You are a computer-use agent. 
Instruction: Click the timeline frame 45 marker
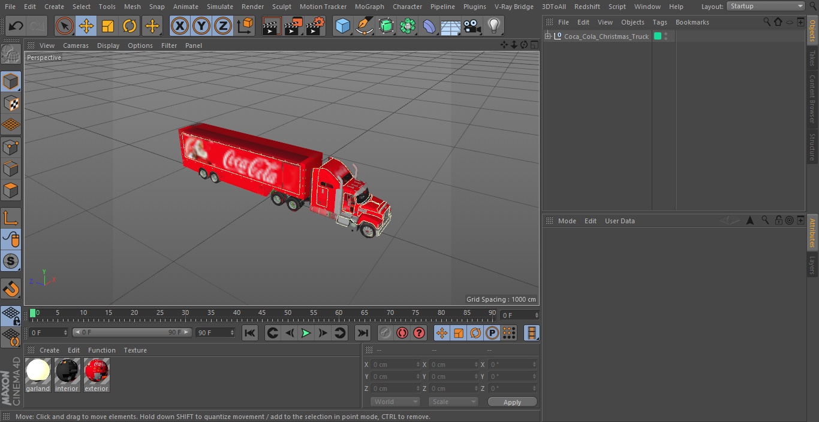coord(262,313)
